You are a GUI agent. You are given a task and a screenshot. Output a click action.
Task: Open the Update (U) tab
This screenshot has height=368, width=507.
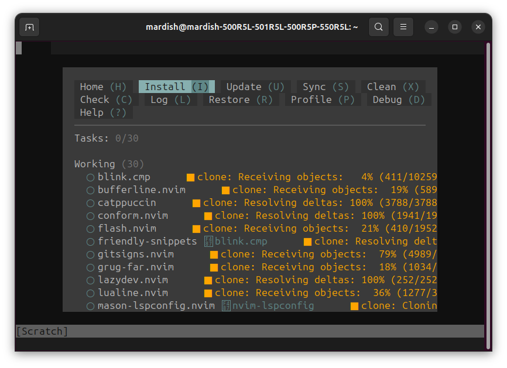coord(255,87)
